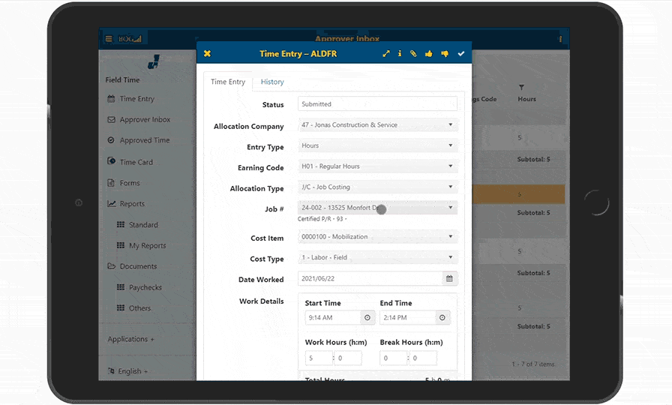Click the '1 - 7 of 7 items' pager text

coord(533,364)
